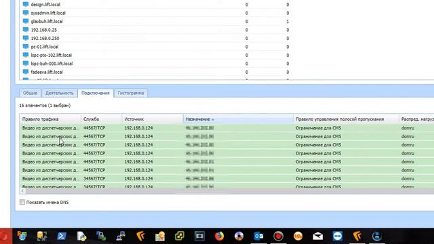Click the host icon next to glavbuh.lift.local
Viewport: 434px width, 244px height.
point(26,21)
